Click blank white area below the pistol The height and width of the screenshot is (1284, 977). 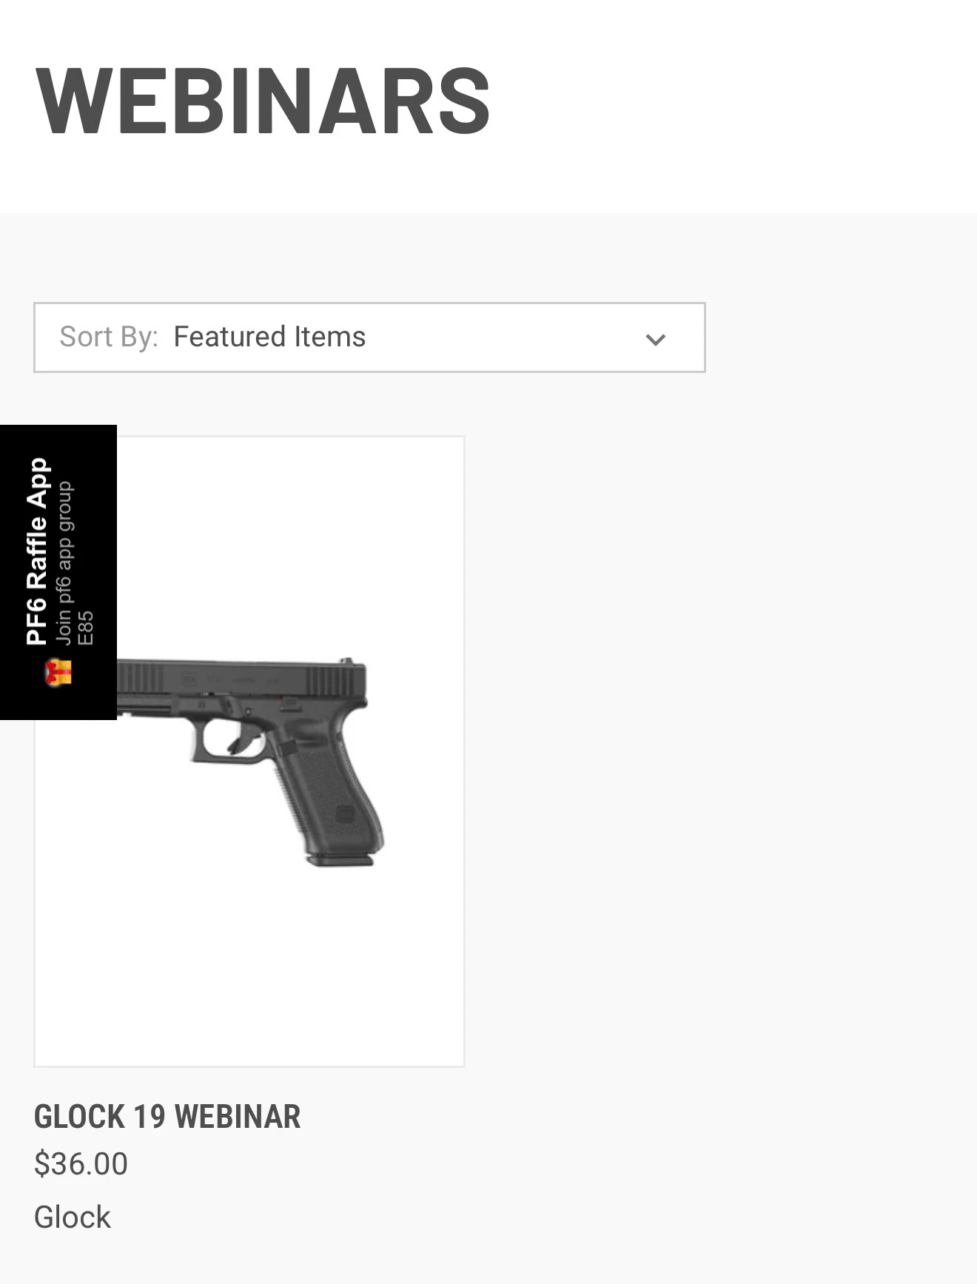249,969
